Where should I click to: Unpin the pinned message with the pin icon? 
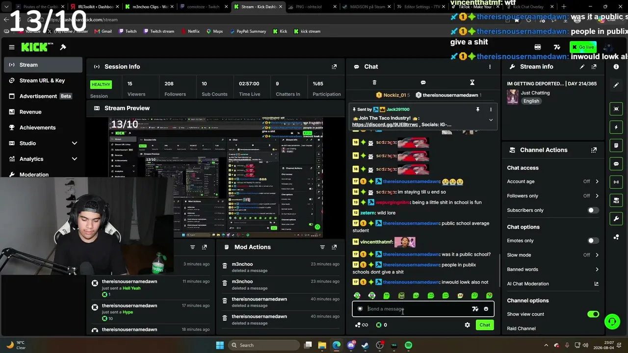(x=477, y=109)
